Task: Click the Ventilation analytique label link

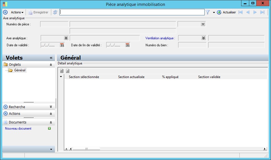Action: 160,38
